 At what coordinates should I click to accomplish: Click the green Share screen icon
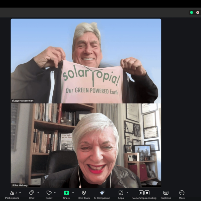point(66,193)
